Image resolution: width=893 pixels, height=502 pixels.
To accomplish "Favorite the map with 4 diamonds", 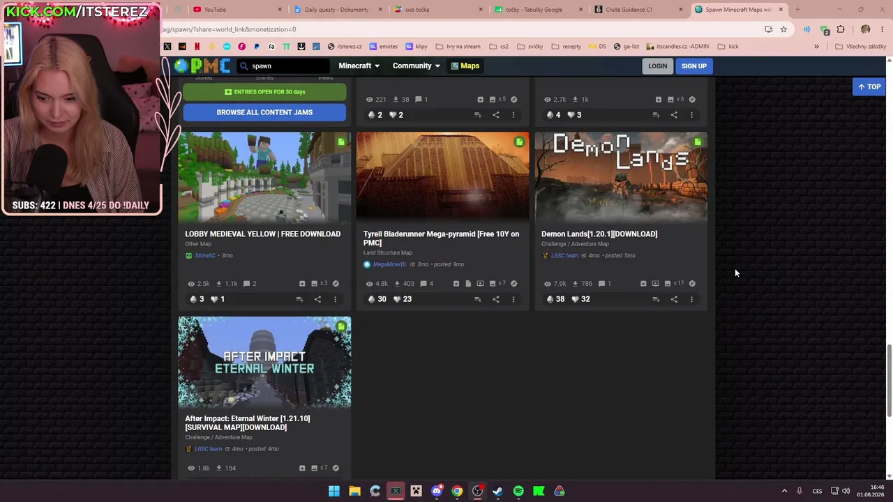I will point(571,115).
